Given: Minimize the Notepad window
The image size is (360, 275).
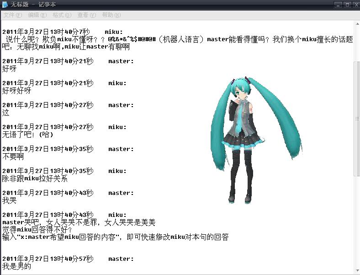Looking at the screenshot, I should (x=338, y=5).
